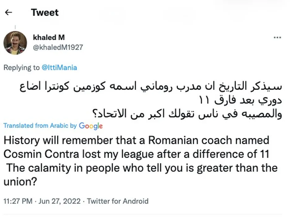Click the "Replying to" label text
The image size is (290, 217).
click(x=22, y=67)
